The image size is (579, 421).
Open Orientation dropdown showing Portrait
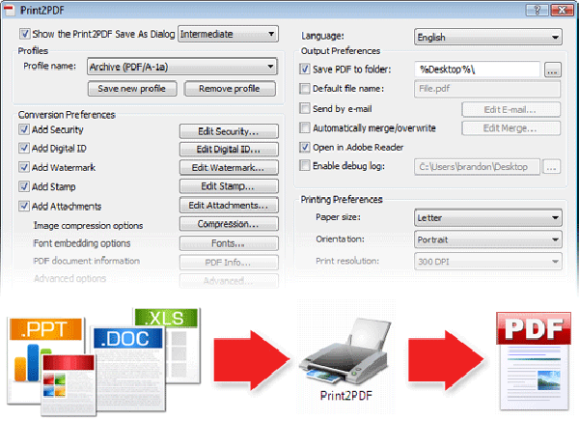488,239
